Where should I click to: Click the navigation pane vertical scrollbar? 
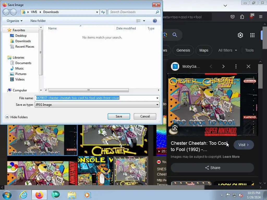click(x=40, y=52)
